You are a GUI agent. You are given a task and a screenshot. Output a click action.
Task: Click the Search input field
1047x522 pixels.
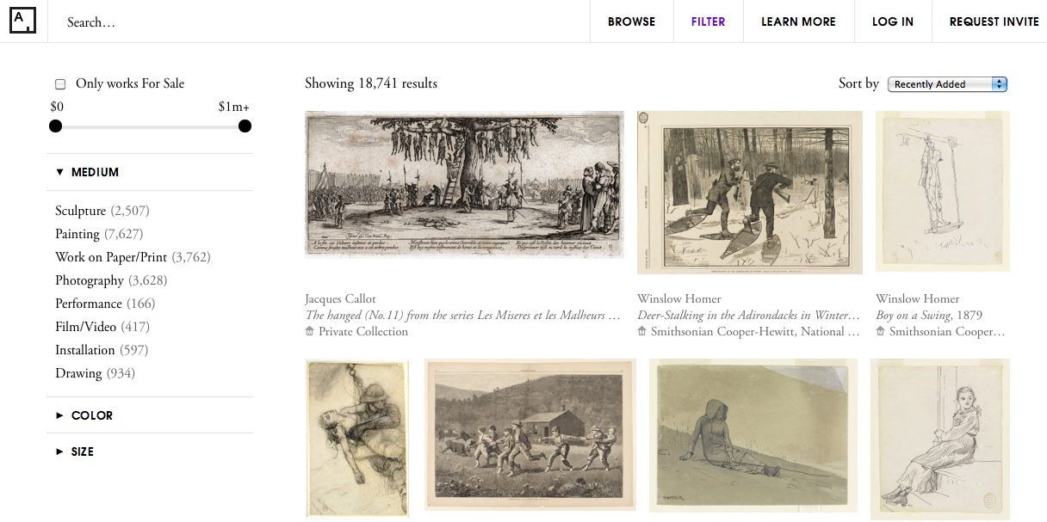coord(319,22)
